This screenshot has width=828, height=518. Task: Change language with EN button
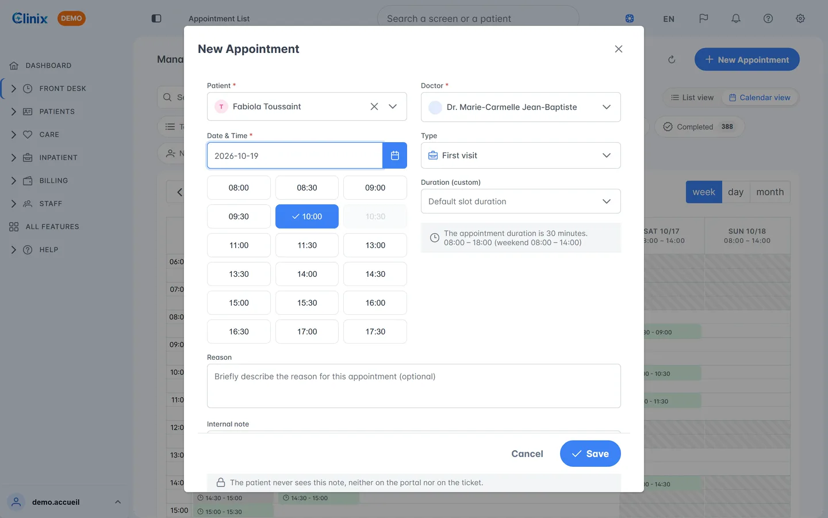point(669,18)
